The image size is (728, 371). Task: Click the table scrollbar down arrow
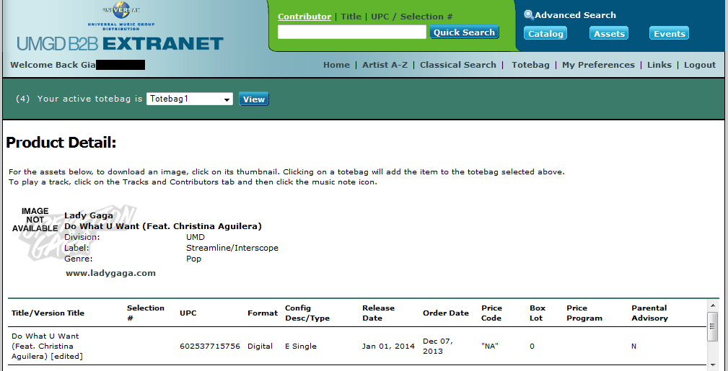[x=712, y=366]
